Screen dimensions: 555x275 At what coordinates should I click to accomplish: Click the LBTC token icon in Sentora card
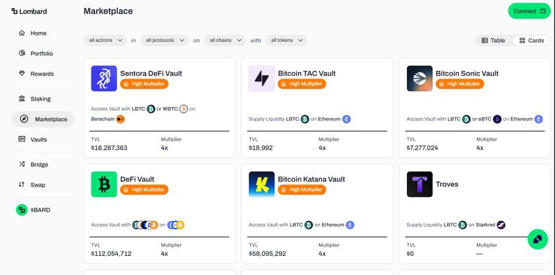point(151,109)
